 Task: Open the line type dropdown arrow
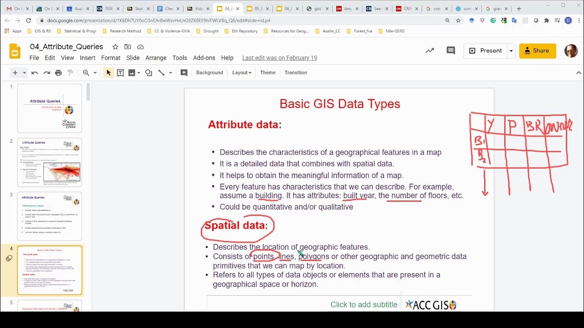point(170,73)
